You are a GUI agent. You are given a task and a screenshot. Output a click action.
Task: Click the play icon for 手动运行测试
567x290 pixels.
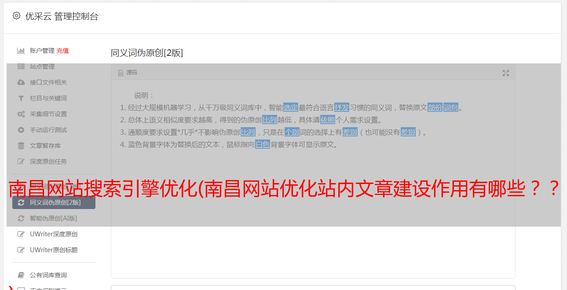(x=21, y=130)
